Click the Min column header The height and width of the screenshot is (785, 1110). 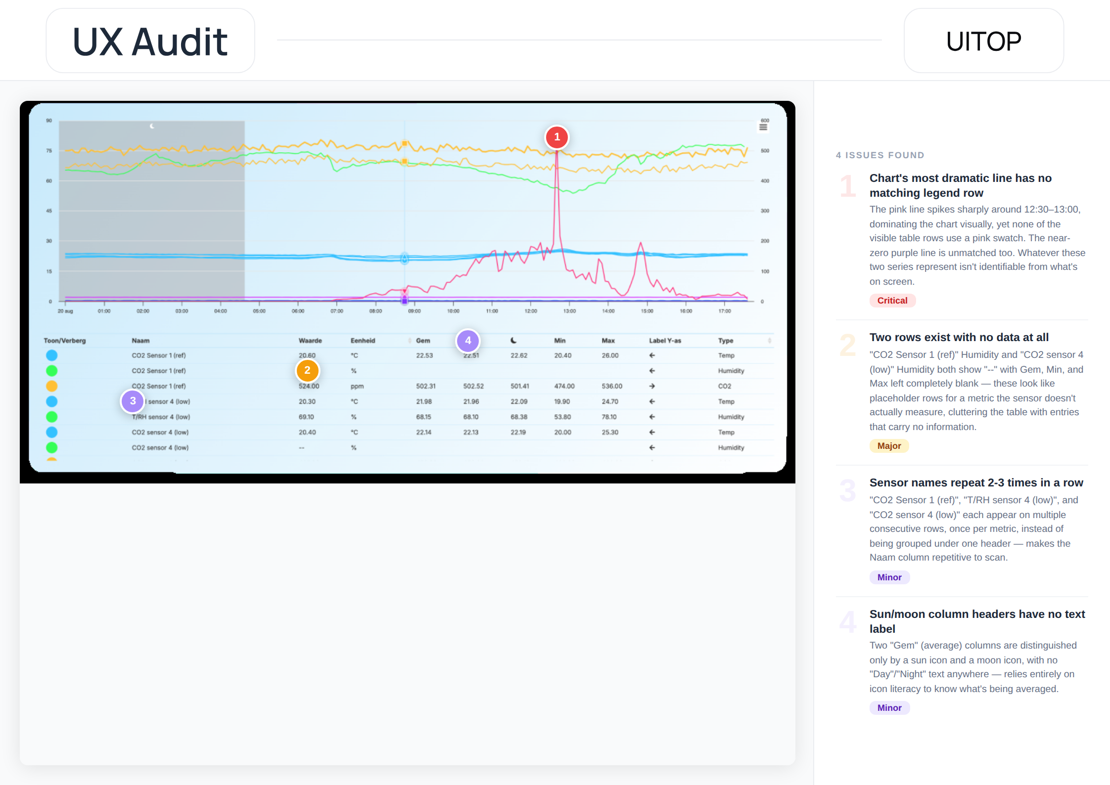[x=559, y=341]
